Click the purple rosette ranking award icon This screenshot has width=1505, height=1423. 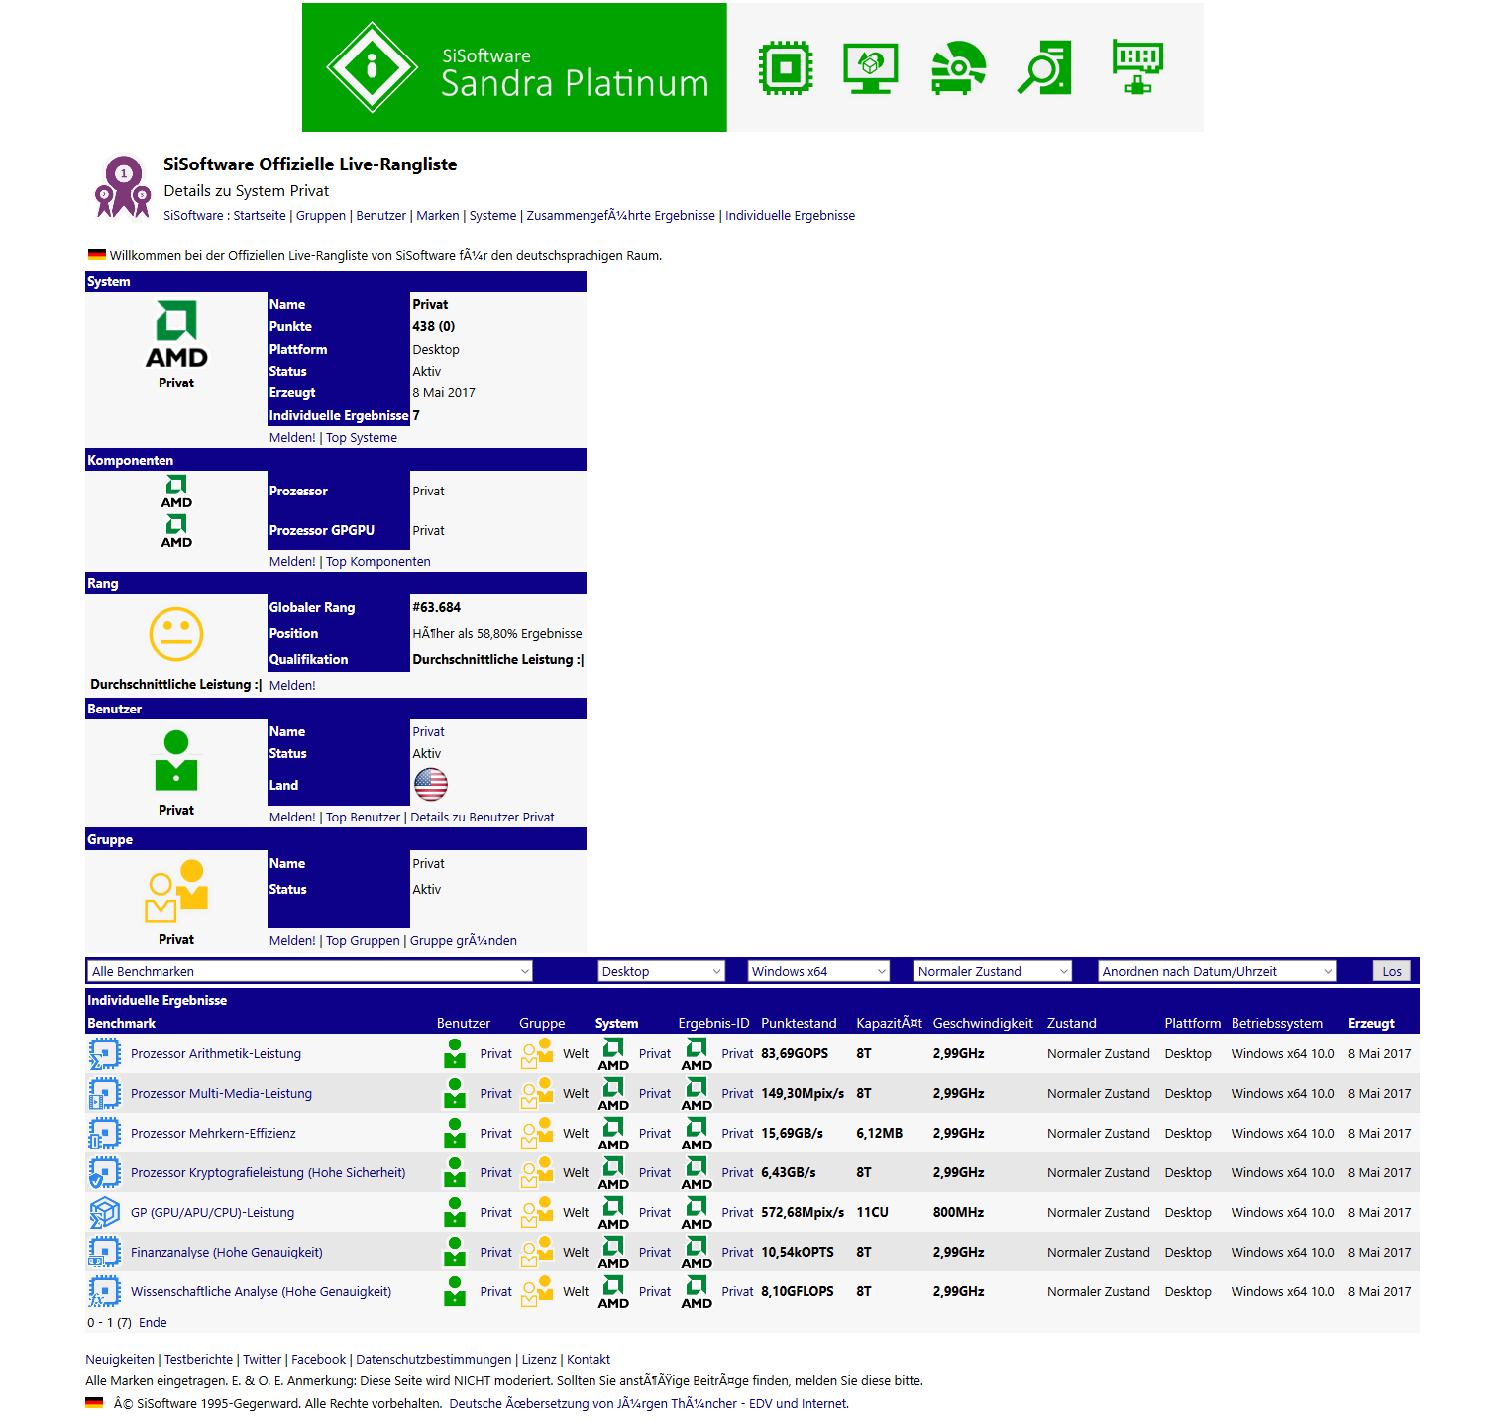pyautogui.click(x=123, y=186)
